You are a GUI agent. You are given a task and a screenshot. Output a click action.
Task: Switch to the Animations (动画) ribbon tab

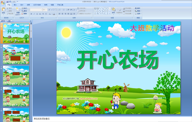pos(28,5)
